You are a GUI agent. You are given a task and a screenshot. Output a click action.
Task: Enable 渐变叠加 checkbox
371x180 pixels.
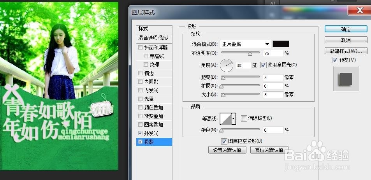coord(140,116)
